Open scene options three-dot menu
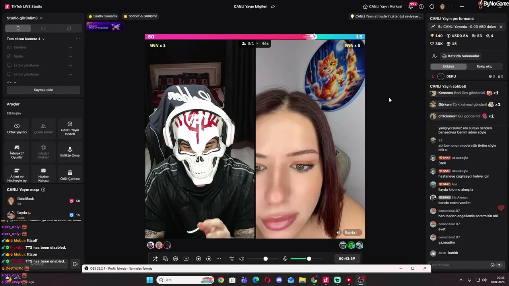 point(78,39)
